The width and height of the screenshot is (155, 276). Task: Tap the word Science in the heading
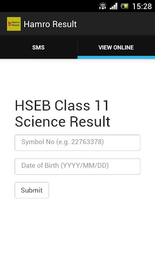41,122
